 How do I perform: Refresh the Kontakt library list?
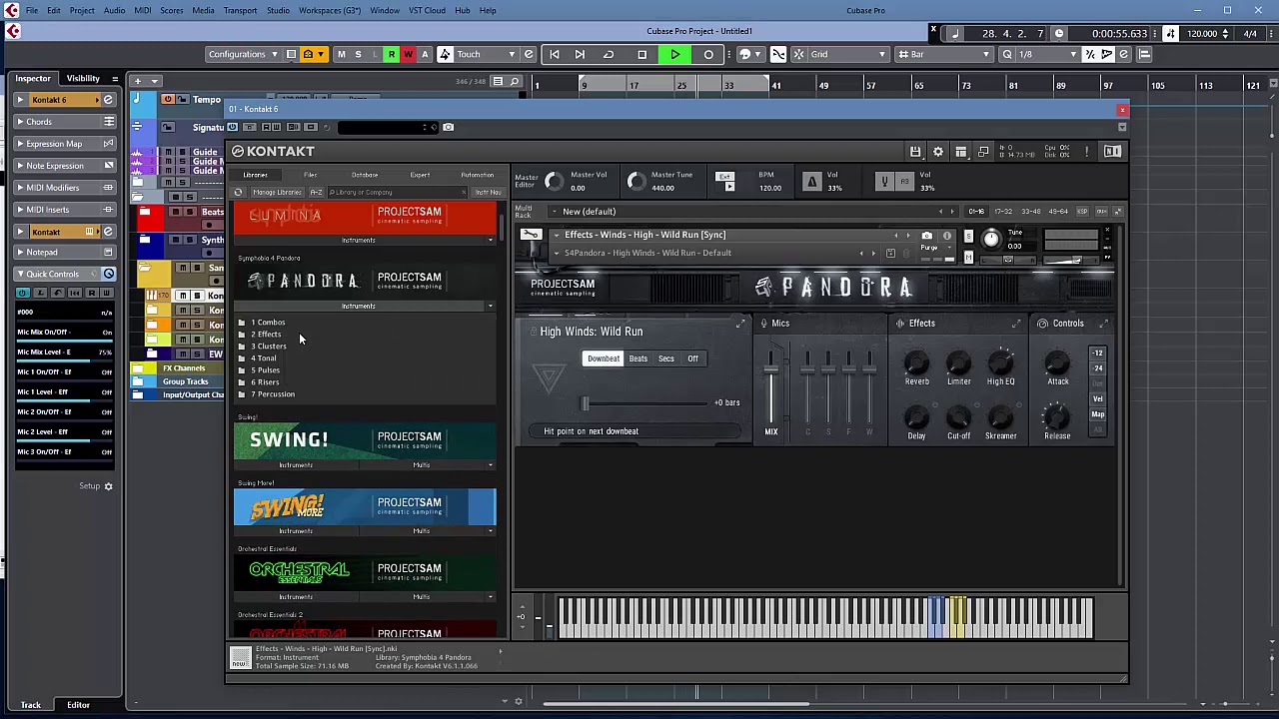[238, 192]
